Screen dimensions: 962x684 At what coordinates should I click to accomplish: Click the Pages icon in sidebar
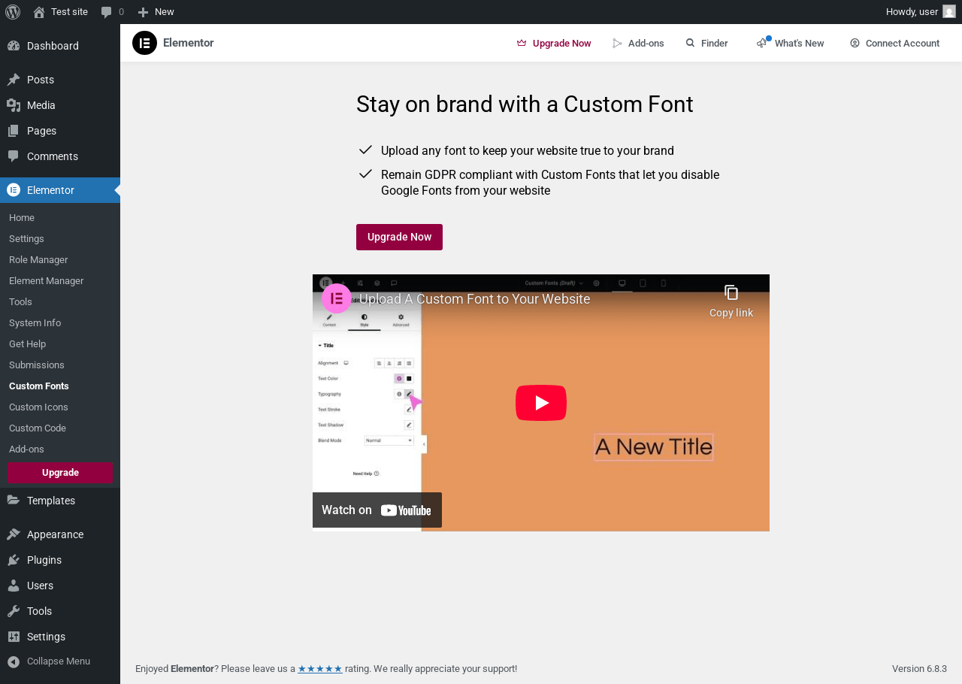point(14,131)
